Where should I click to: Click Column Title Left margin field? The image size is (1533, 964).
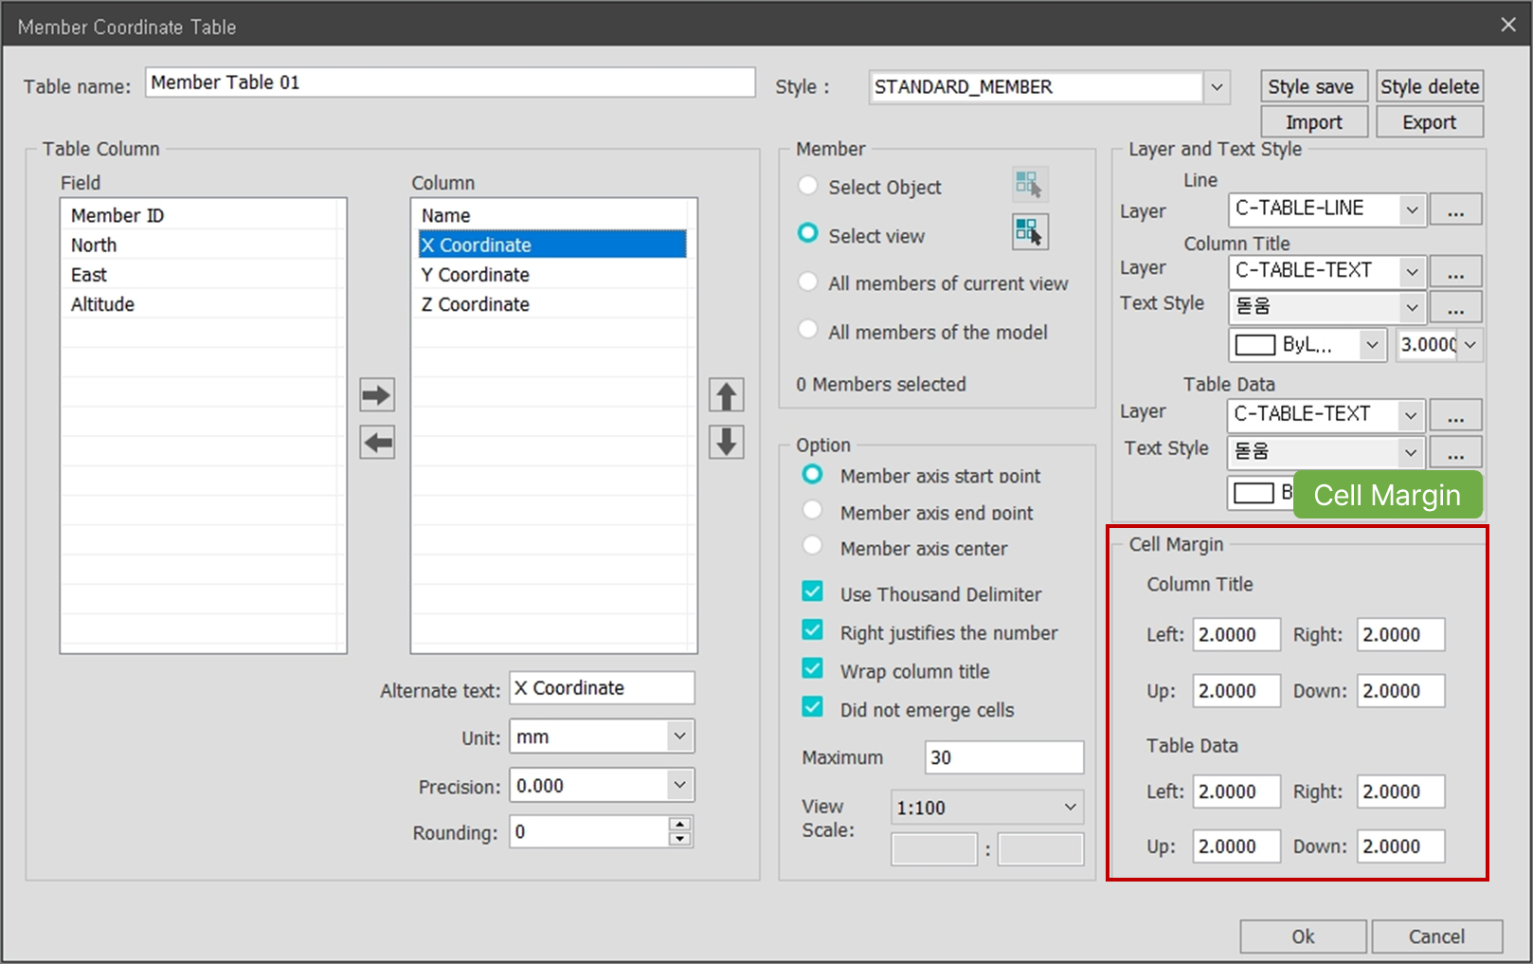pos(1236,635)
